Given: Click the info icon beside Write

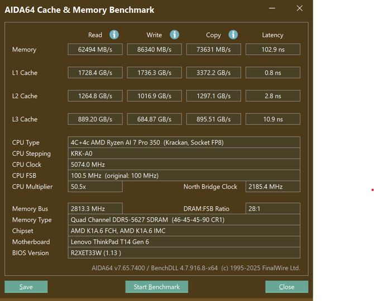Looking at the screenshot, I should (174, 35).
